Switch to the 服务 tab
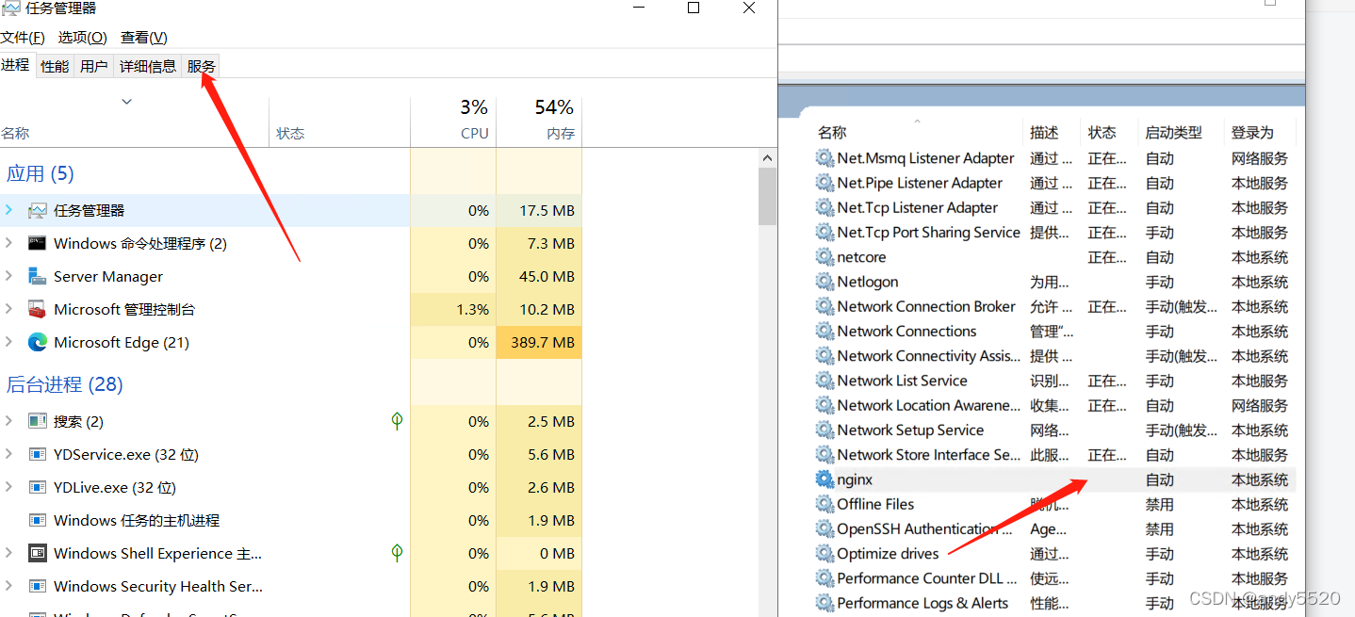The image size is (1355, 617). pos(202,66)
